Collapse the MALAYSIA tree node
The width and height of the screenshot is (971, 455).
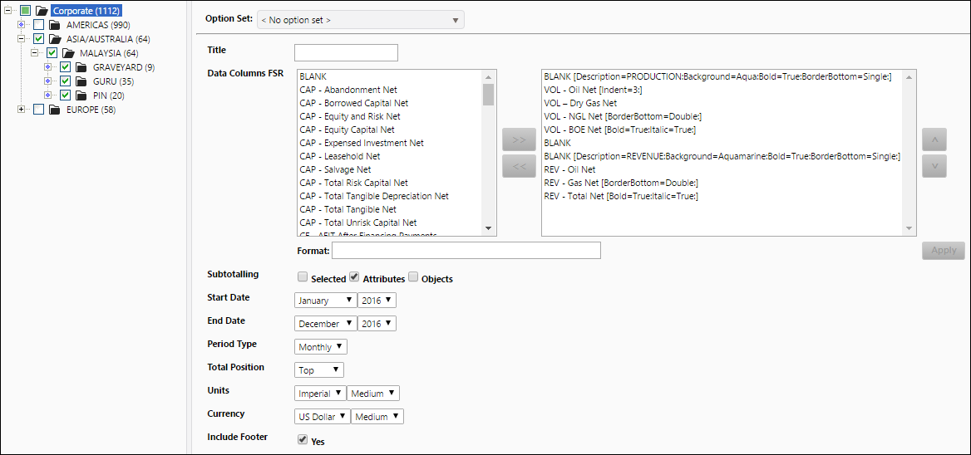[x=35, y=53]
